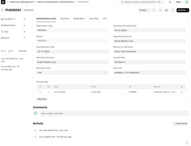Click the Expected Discharge Date field
The image size is (191, 146).
point(149,30)
